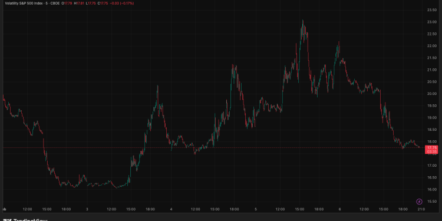Click the change value −0.03 (−0.17%)
The width and height of the screenshot is (442, 221).
pos(122,4)
